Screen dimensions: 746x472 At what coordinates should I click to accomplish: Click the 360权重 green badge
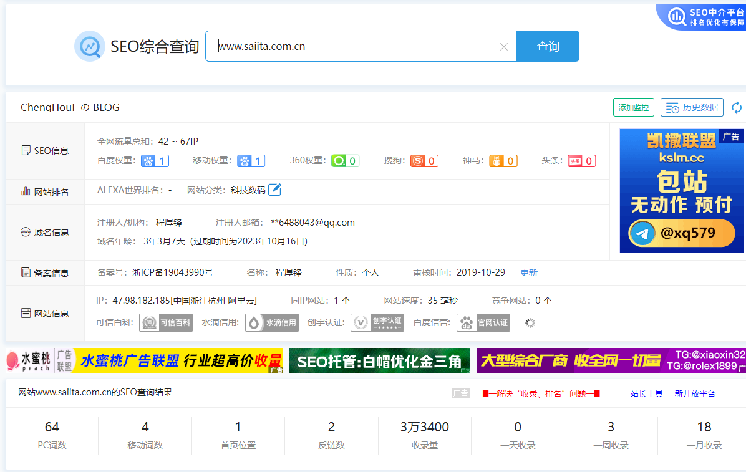(345, 161)
